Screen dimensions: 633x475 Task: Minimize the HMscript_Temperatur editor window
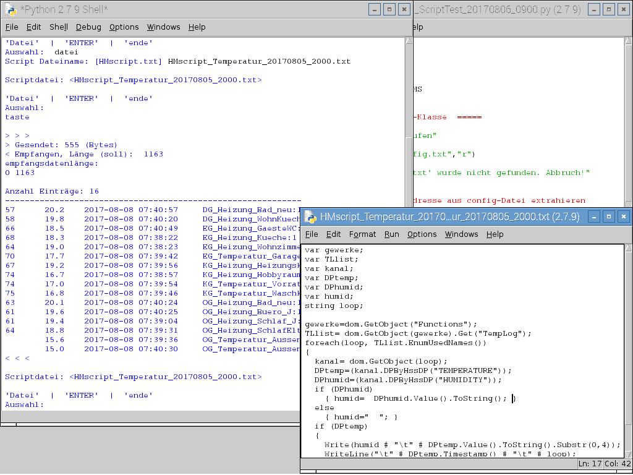pyautogui.click(x=594, y=216)
